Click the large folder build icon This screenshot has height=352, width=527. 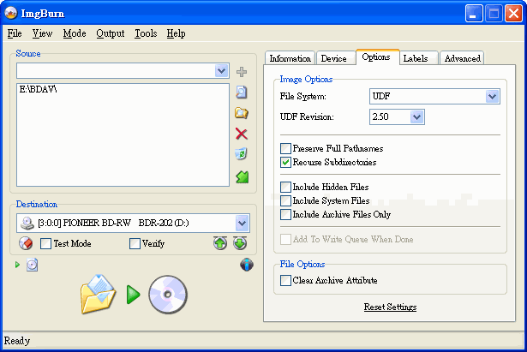(98, 295)
